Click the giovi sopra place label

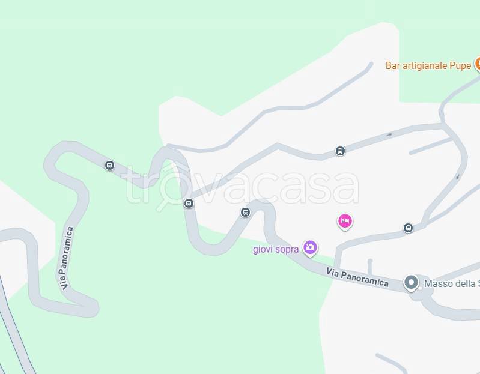(276, 249)
